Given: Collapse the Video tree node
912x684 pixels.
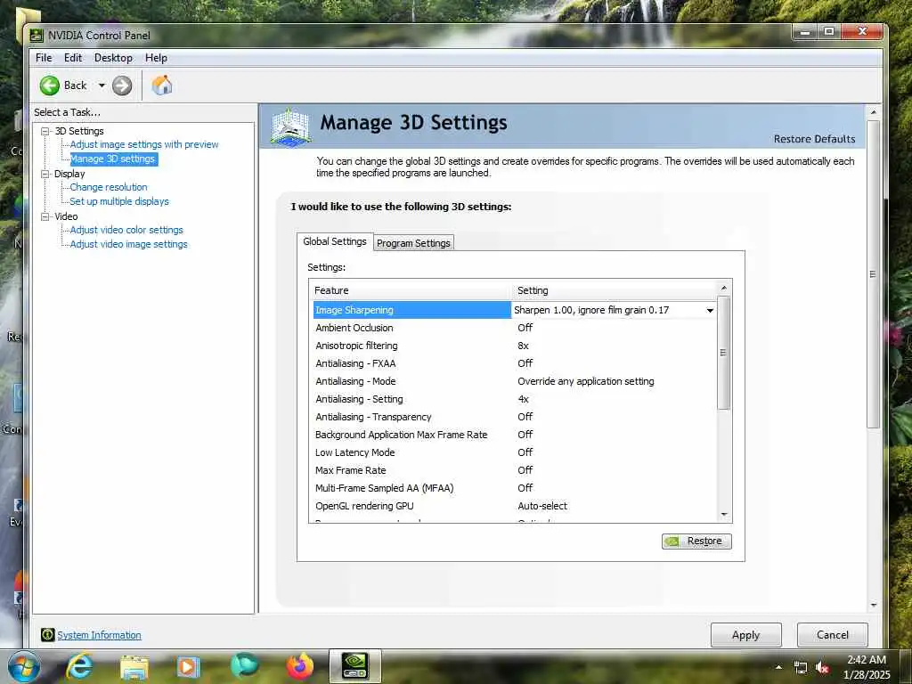Looking at the screenshot, I should 45,216.
